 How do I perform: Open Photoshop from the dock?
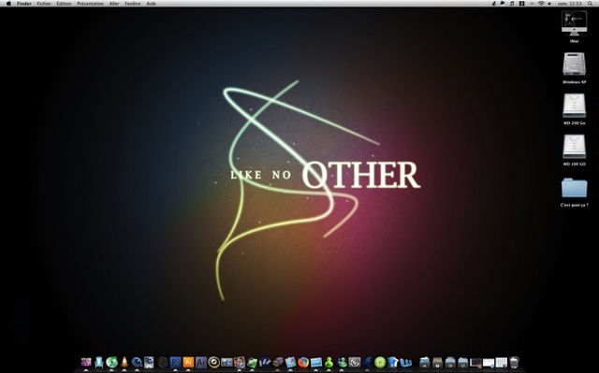pyautogui.click(x=175, y=363)
